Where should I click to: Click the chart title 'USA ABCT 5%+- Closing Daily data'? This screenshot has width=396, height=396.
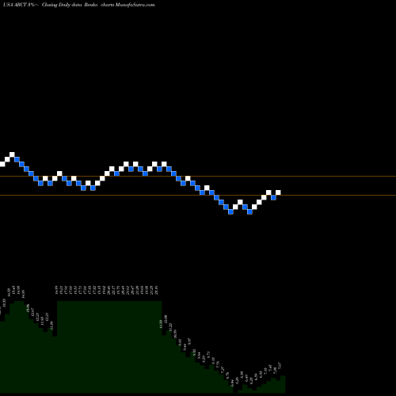tap(43, 5)
